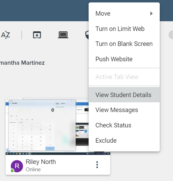
Task: Sort students with the AZ icon
Action: (x=6, y=35)
